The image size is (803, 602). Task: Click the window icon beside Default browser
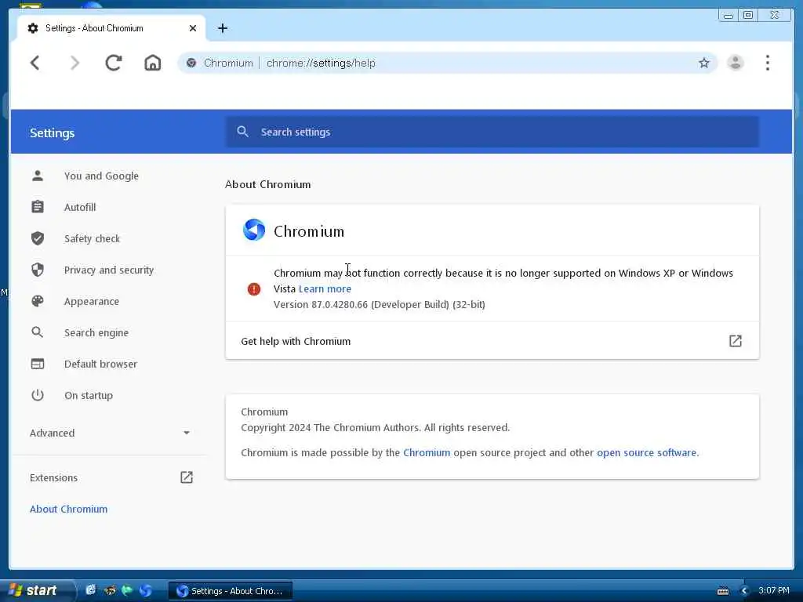[38, 364]
